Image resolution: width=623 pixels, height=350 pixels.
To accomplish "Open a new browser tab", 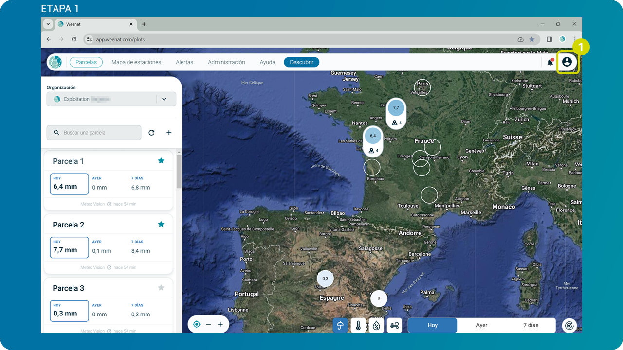I will (x=144, y=24).
